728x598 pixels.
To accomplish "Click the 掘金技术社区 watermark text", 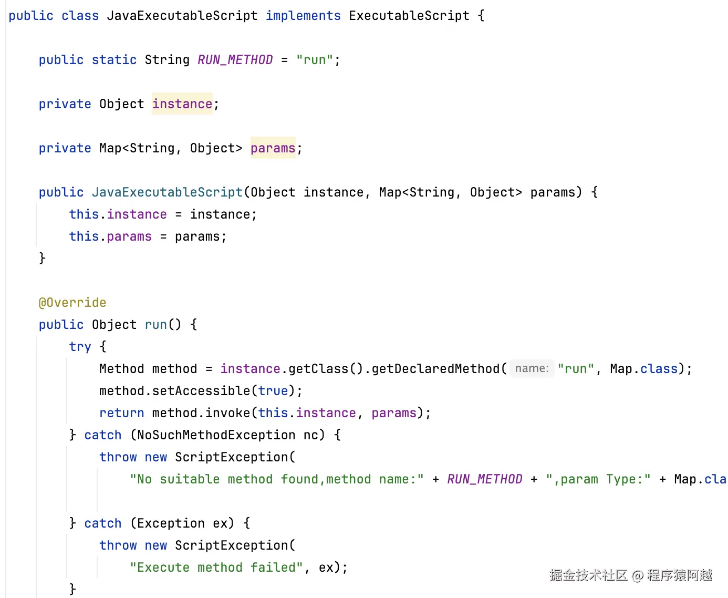I will point(588,575).
